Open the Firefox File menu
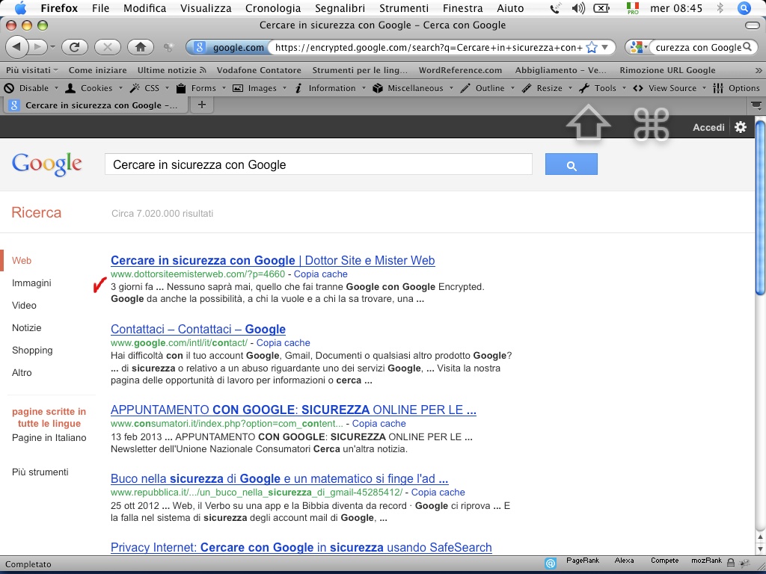Viewport: 766px width, 574px height. pos(101,8)
